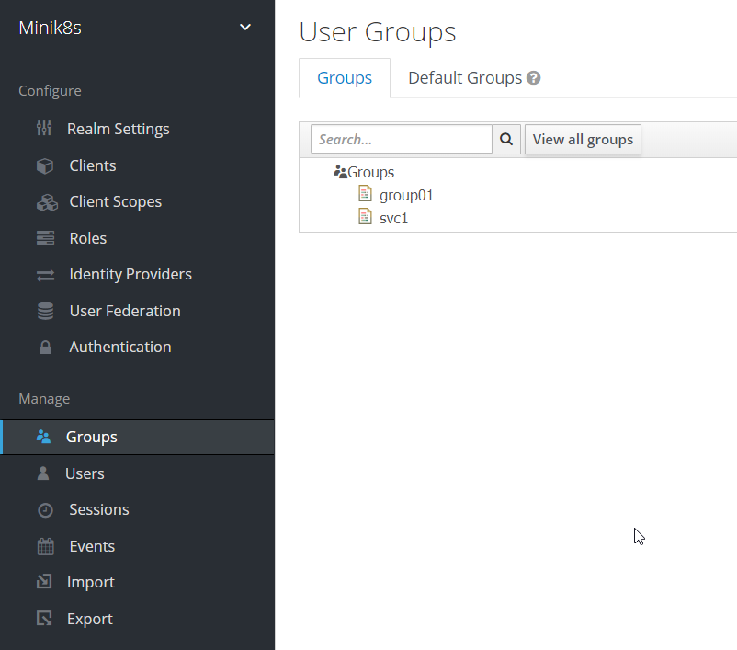Select group01 in the tree
Screen dimensions: 737x650
tap(406, 195)
